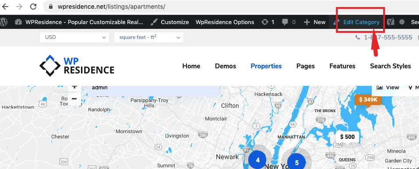Viewport: 419px width, 169px height.
Task: Click the WP Residence logo
Action: pos(77,66)
